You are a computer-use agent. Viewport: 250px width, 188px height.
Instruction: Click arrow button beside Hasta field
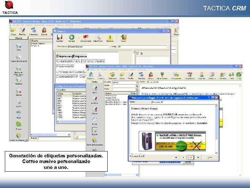click(x=137, y=89)
